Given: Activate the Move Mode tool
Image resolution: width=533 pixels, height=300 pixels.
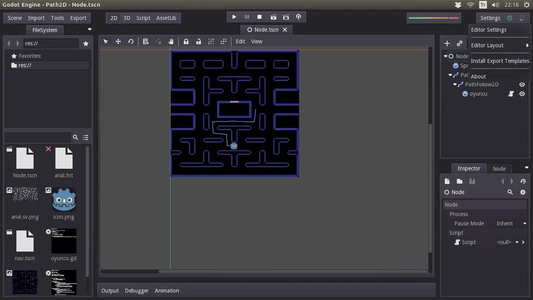Looking at the screenshot, I should pyautogui.click(x=118, y=41).
